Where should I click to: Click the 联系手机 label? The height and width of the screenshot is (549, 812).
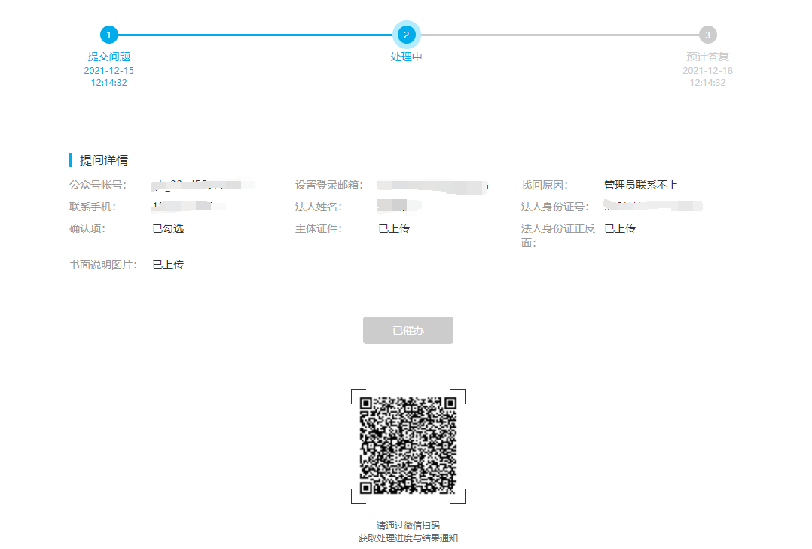pyautogui.click(x=93, y=207)
